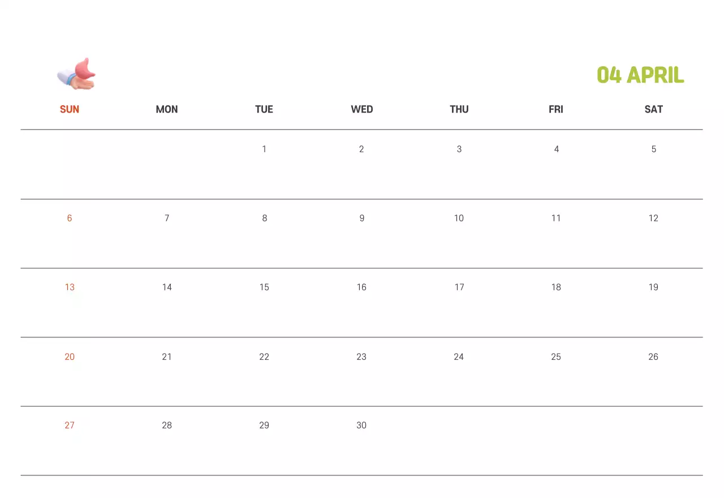Click the SAT column header
Viewport: 724px width, 498px height.
coord(653,109)
